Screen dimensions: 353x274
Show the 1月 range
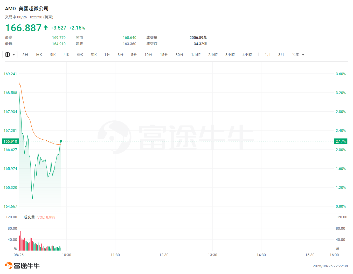click(x=268, y=55)
